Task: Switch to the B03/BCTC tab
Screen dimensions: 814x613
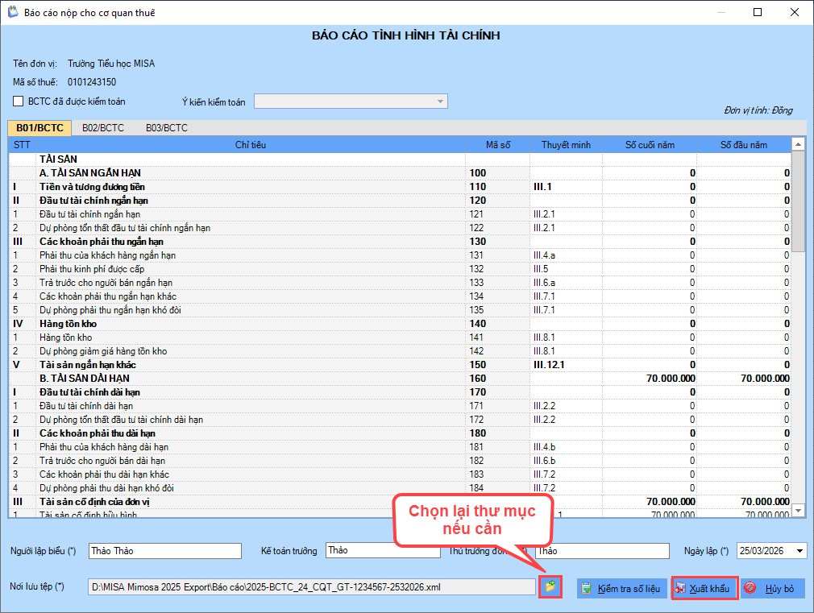Action: click(166, 128)
